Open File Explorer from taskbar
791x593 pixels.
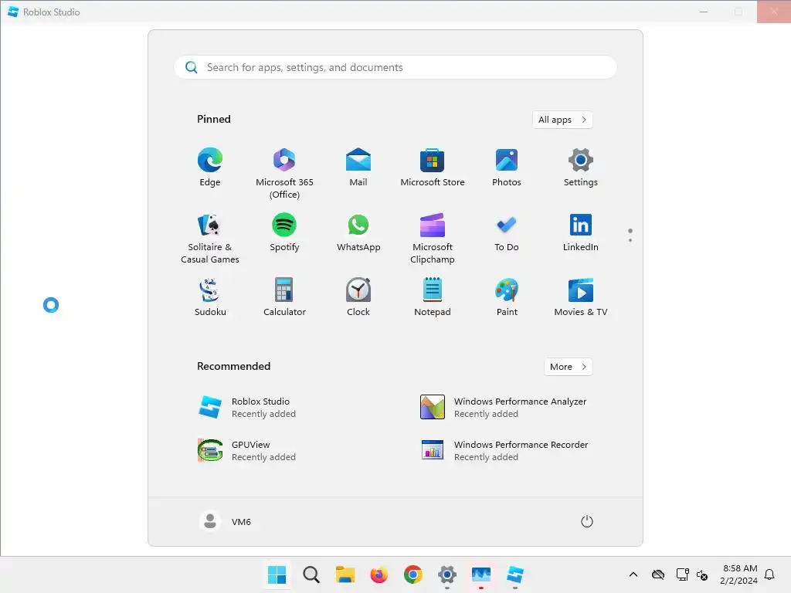coord(345,574)
